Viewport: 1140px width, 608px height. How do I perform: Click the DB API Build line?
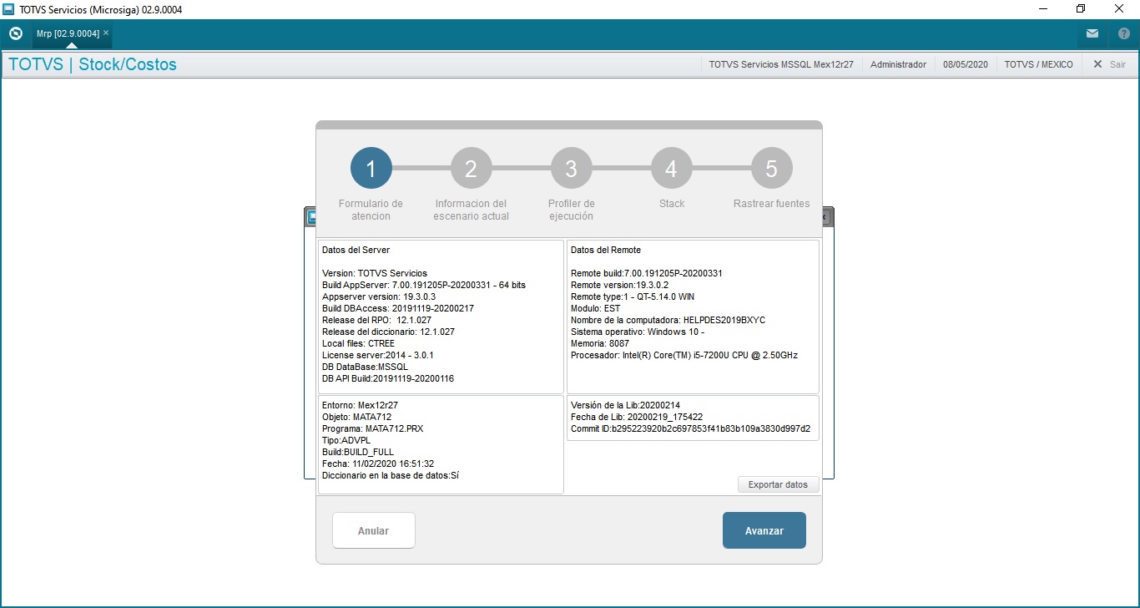tap(388, 378)
